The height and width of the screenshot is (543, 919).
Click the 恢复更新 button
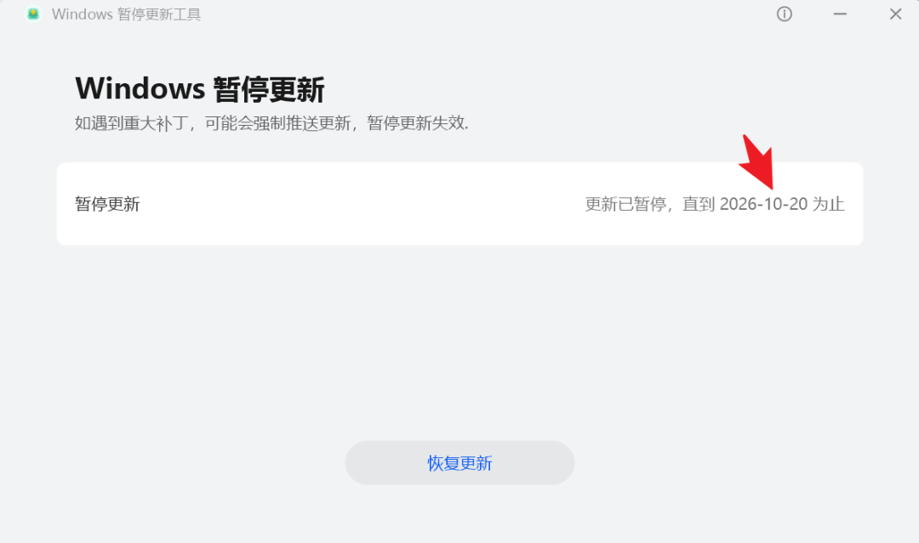(459, 463)
